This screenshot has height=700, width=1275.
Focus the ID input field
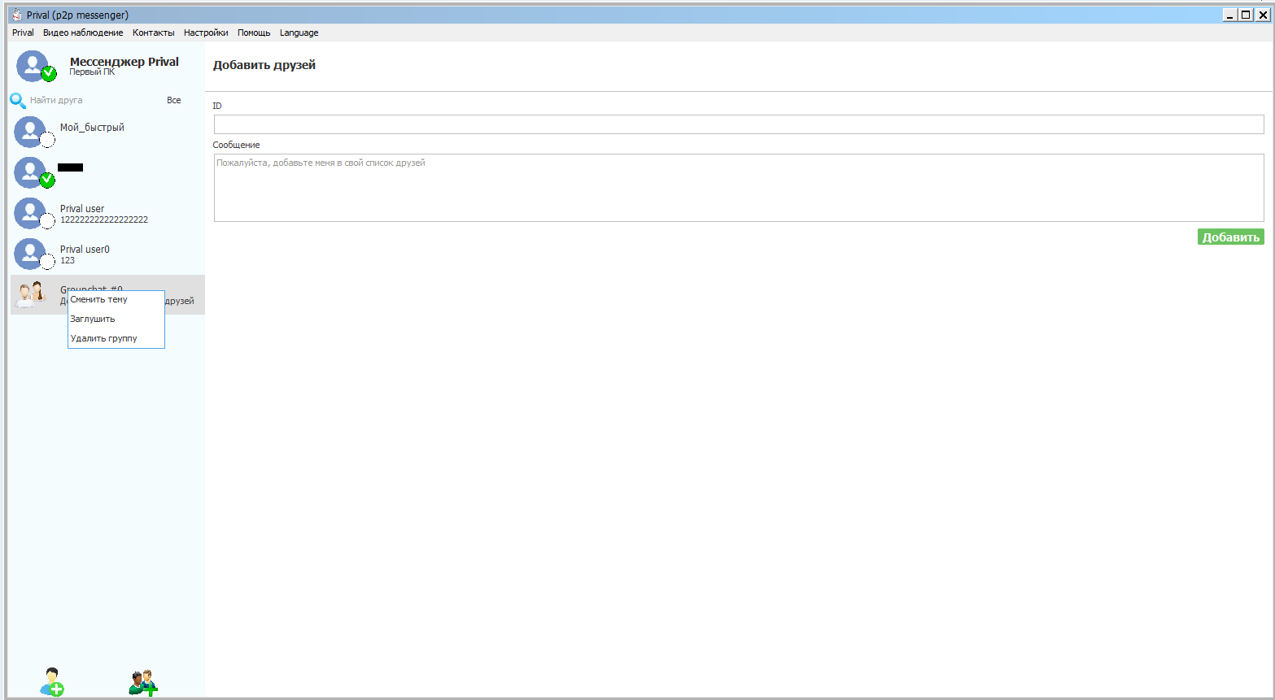pyautogui.click(x=738, y=124)
